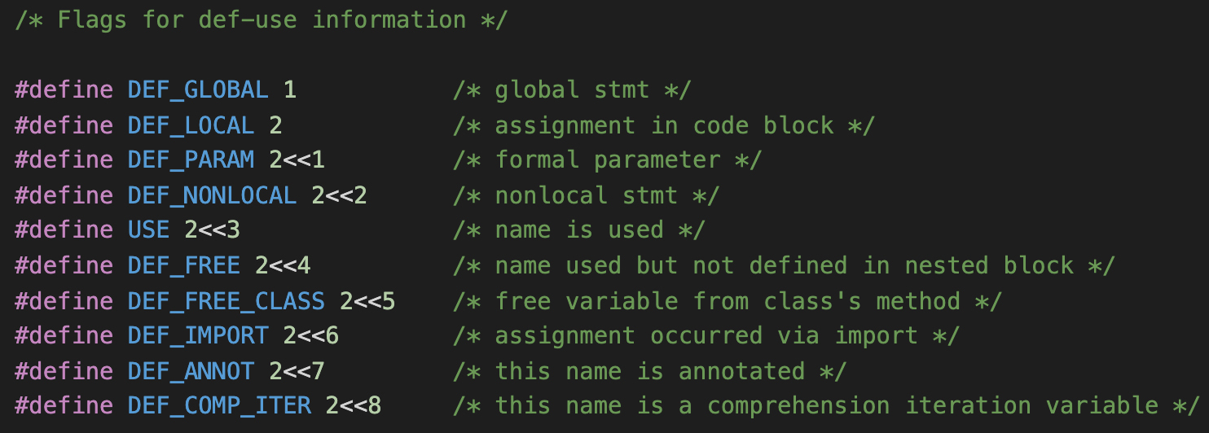Click the 'formal parameter' comment
This screenshot has width=1209, height=433.
click(607, 160)
